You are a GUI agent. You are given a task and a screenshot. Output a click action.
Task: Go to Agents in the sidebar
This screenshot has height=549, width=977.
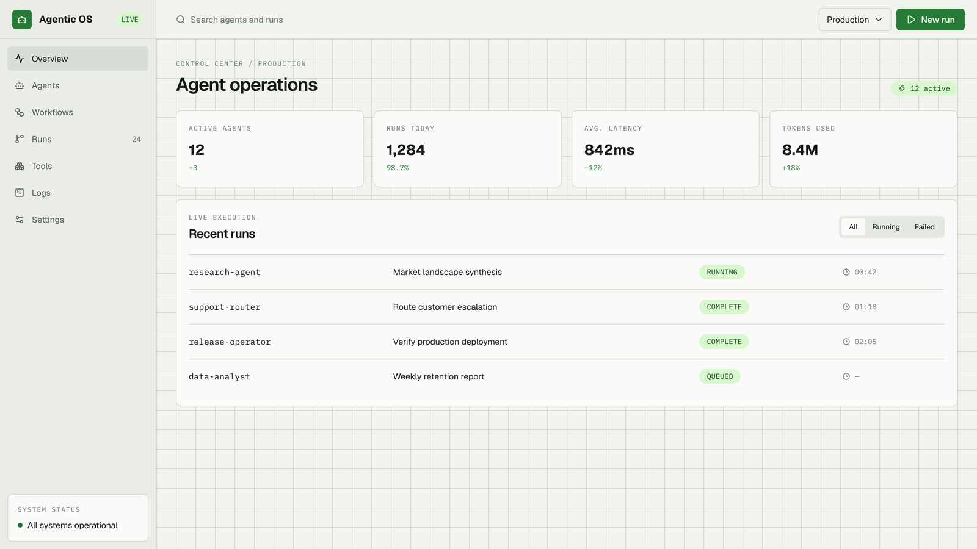click(x=78, y=85)
